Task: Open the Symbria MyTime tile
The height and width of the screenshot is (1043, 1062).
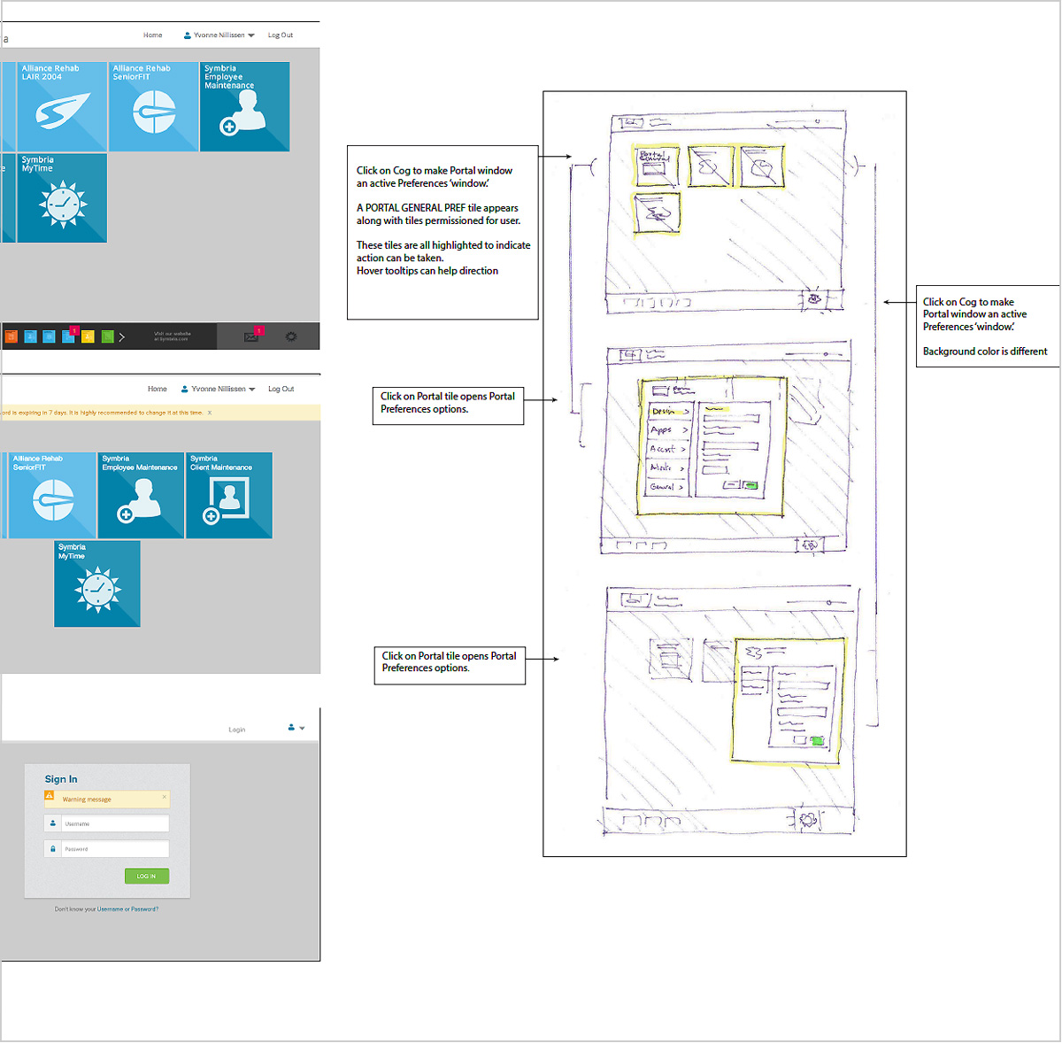Action: coord(55,197)
